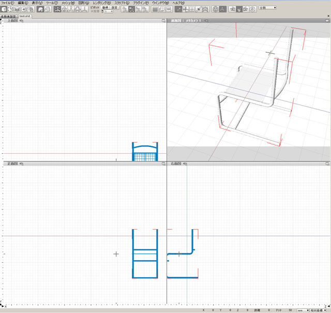Click the third icon in the first toolbar group
The height and width of the screenshot is (313, 331).
click(x=17, y=9)
